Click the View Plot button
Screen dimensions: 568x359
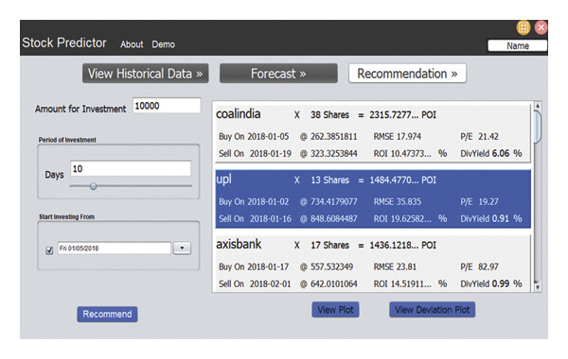[335, 310]
